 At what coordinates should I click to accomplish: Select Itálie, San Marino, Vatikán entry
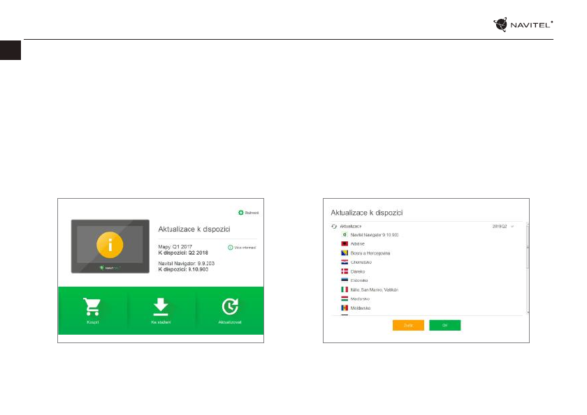[370, 289]
